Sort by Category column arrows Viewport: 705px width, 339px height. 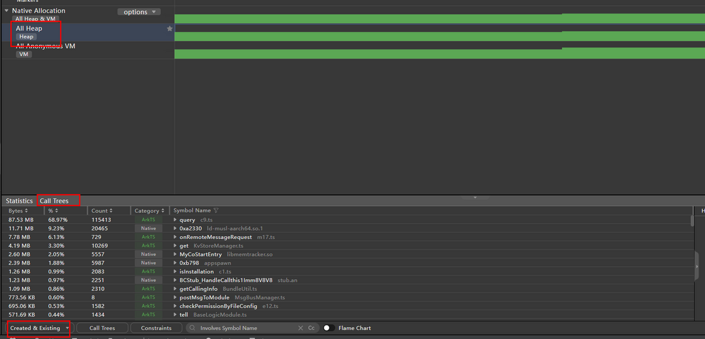coord(162,210)
